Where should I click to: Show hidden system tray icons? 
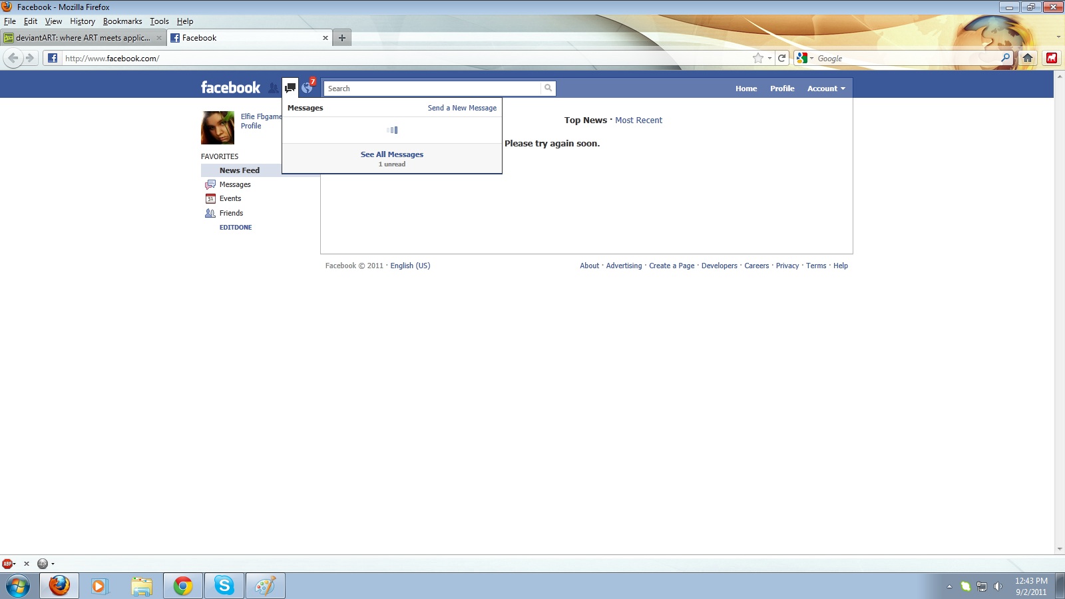tap(949, 586)
